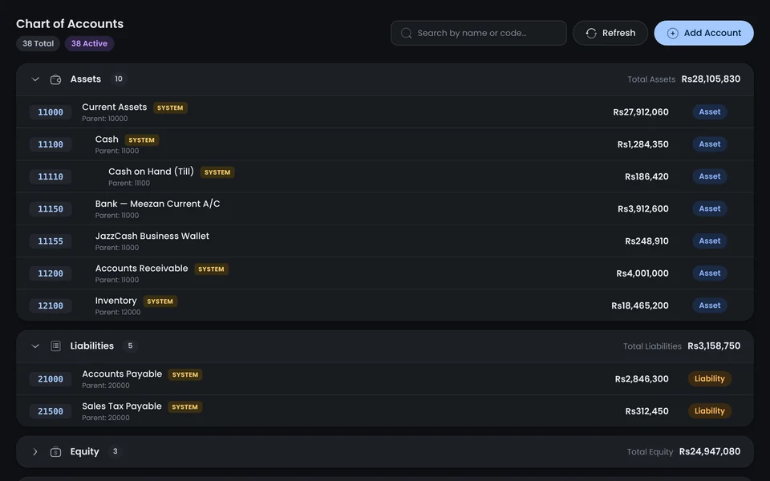Click account code 11100

coord(51,144)
